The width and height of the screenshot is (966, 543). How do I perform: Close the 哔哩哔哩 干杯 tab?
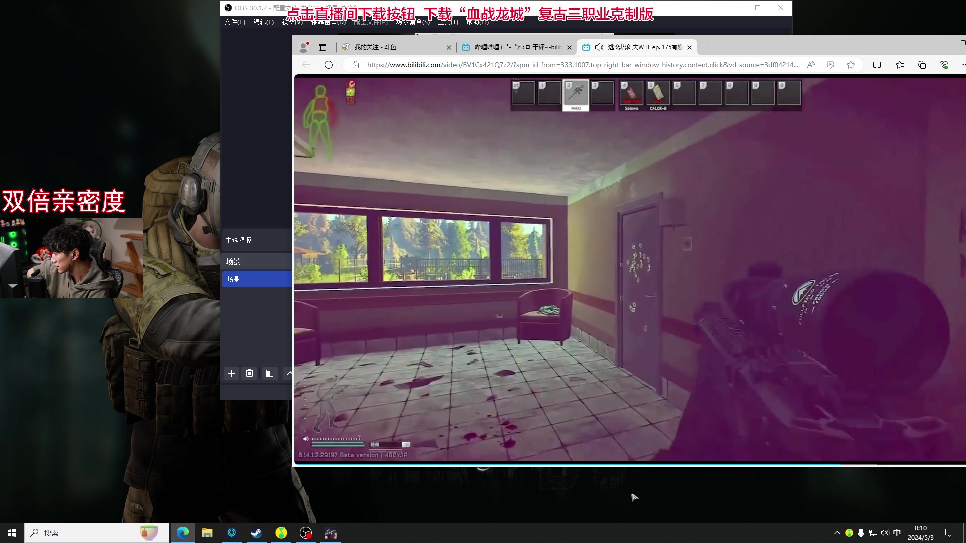point(569,47)
